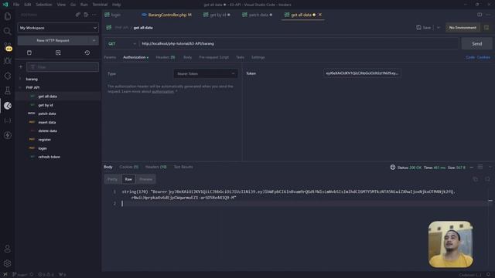Open the Terminal menu
The image size is (495, 278).
click(x=100, y=5)
